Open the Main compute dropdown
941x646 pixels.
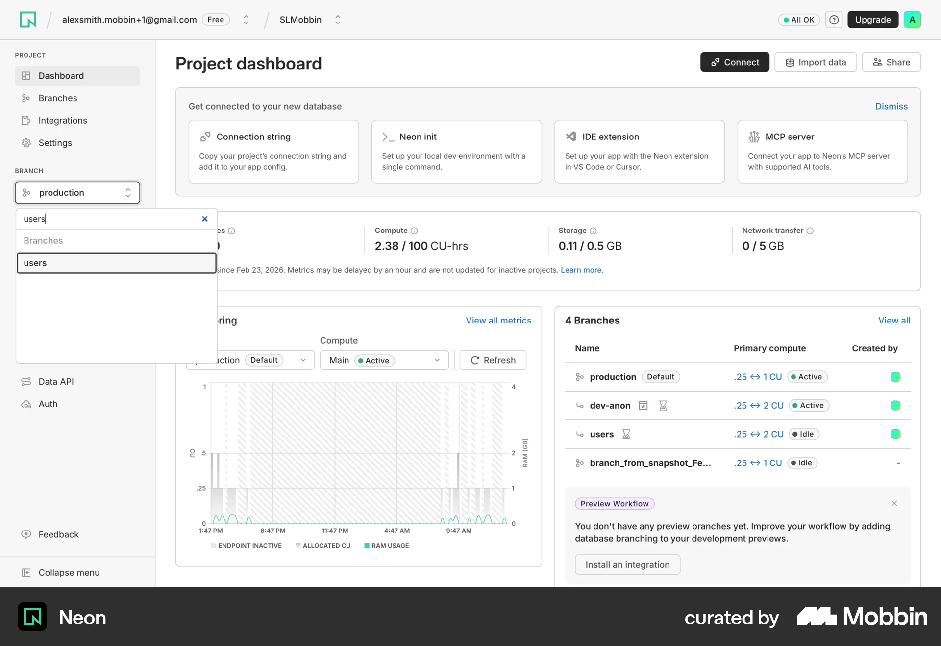point(384,360)
